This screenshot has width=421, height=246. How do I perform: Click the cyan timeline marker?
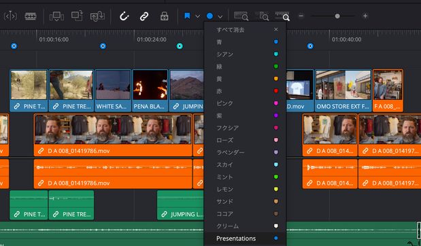(180, 46)
